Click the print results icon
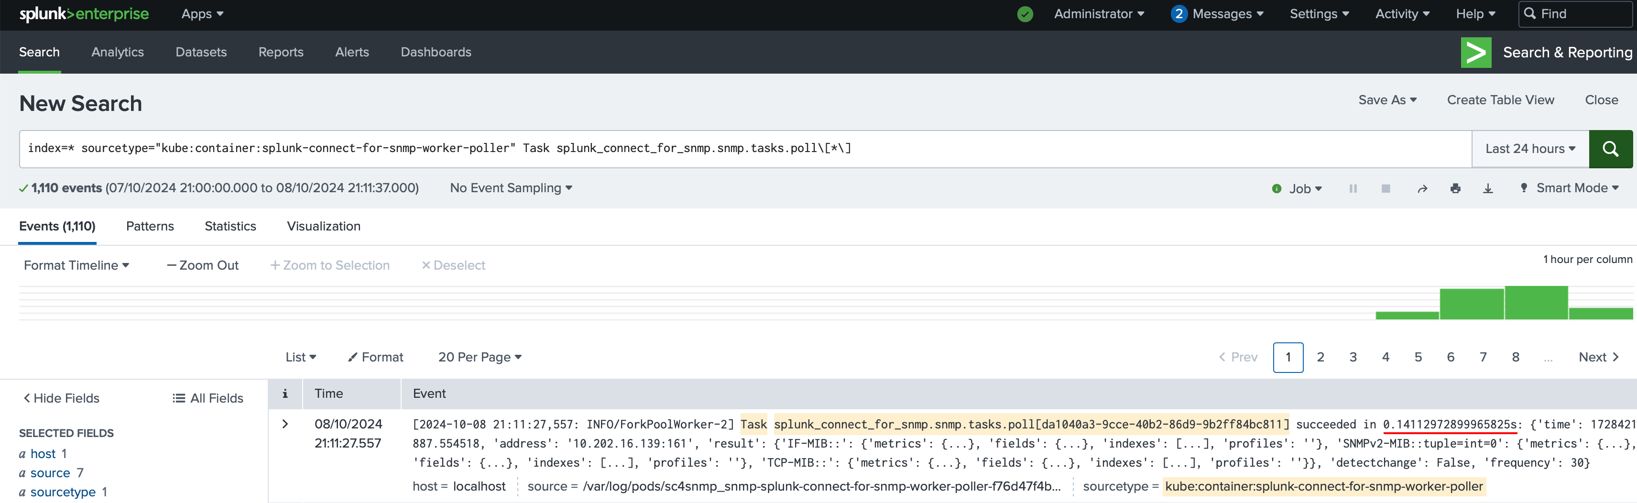This screenshot has width=1637, height=503. 1455,188
